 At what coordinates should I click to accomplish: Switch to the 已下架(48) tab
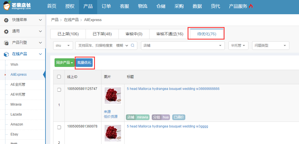pyautogui.click(x=102, y=34)
